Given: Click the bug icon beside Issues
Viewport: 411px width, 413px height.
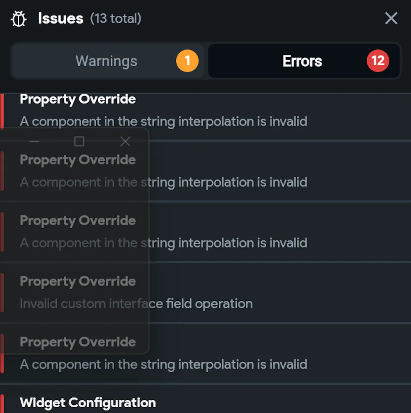Looking at the screenshot, I should click(19, 19).
